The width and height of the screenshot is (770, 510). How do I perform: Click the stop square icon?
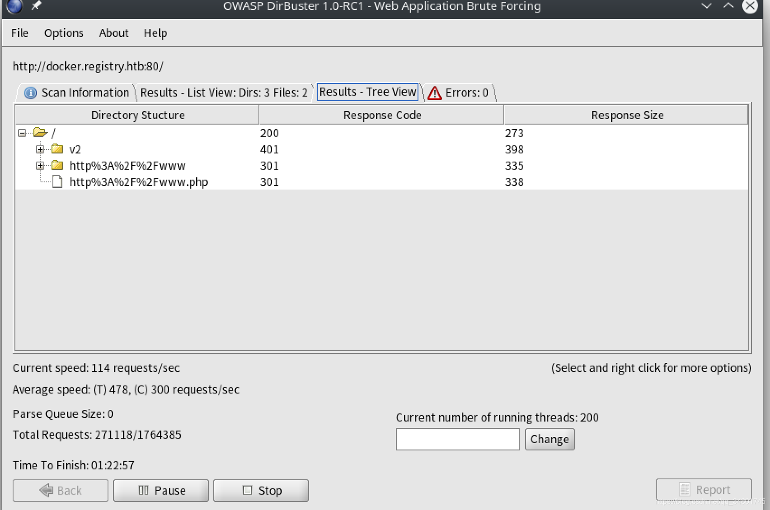tap(248, 490)
